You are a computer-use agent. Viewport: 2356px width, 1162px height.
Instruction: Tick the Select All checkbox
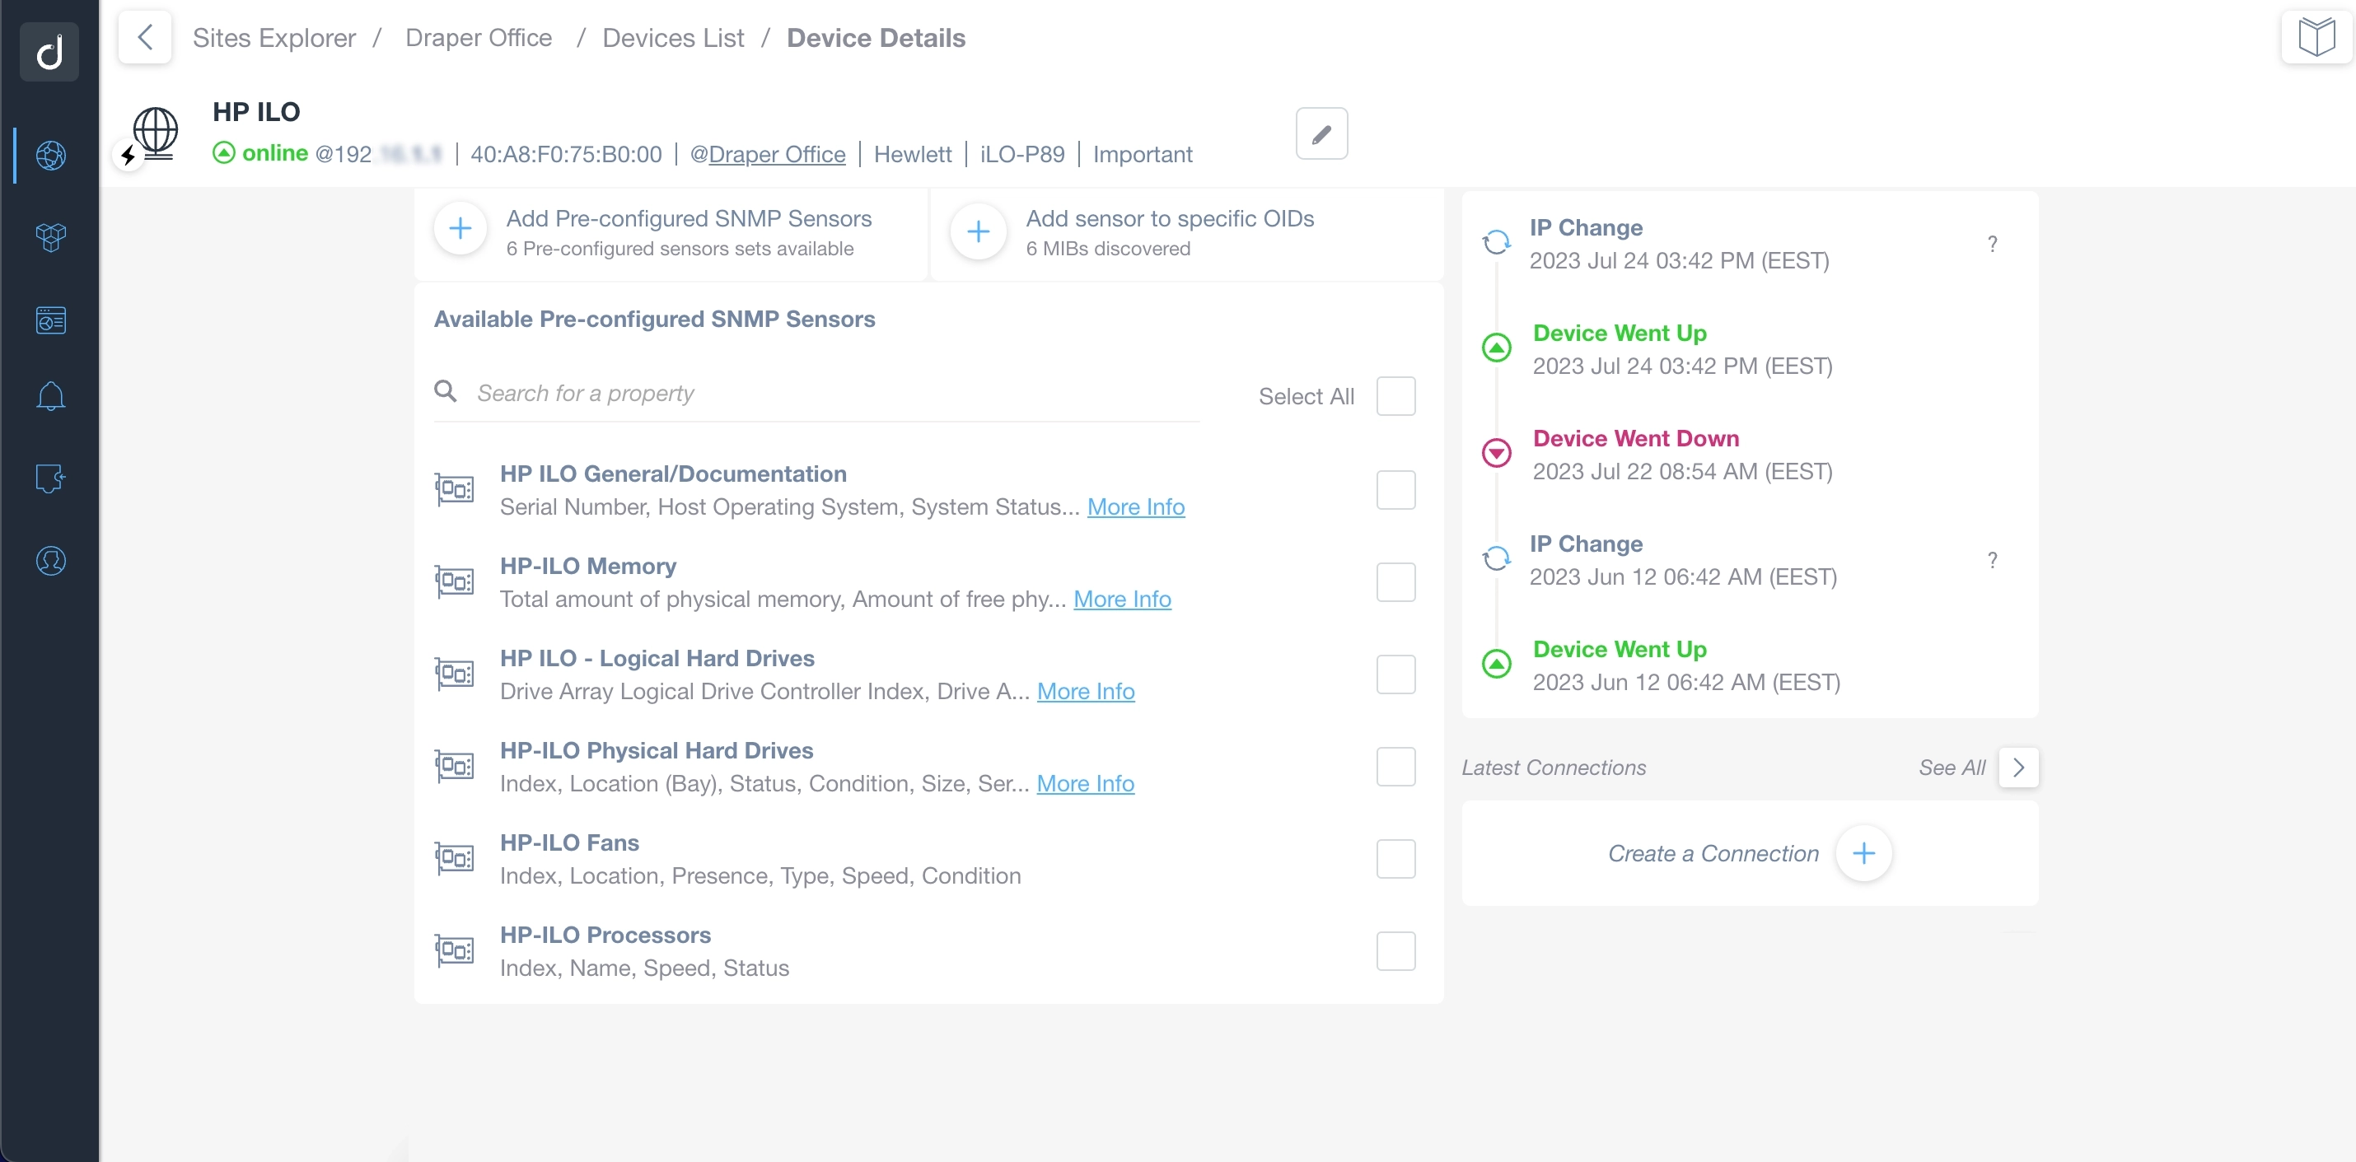1395,396
